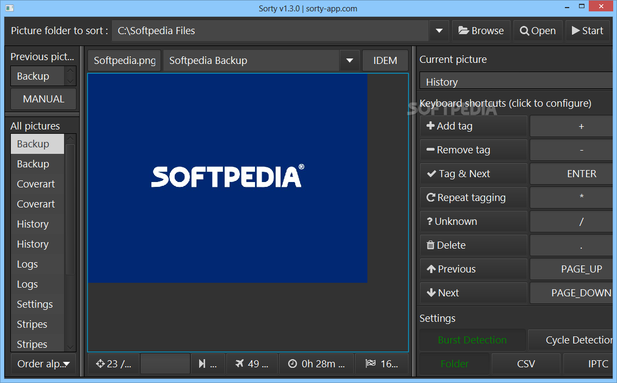
Task: Select first History entry in All pictures
Action: click(x=37, y=224)
